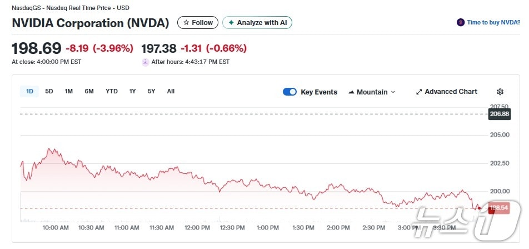Click the 206.88 previous close price label
The width and height of the screenshot is (529, 249).
pos(499,114)
